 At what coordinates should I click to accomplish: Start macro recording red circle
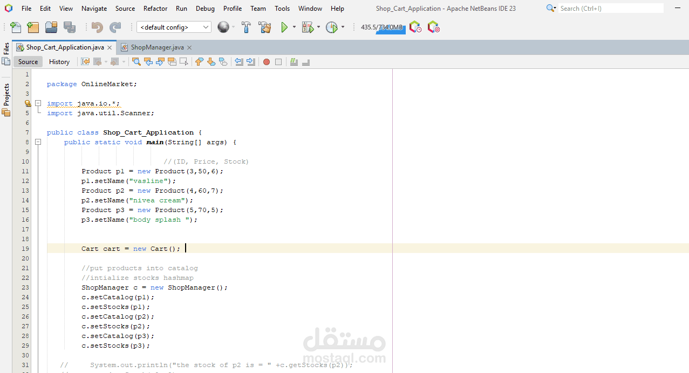coord(267,62)
